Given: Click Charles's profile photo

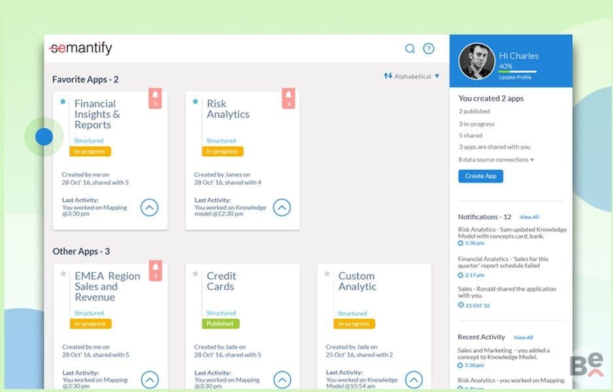Looking at the screenshot, I should pos(476,61).
